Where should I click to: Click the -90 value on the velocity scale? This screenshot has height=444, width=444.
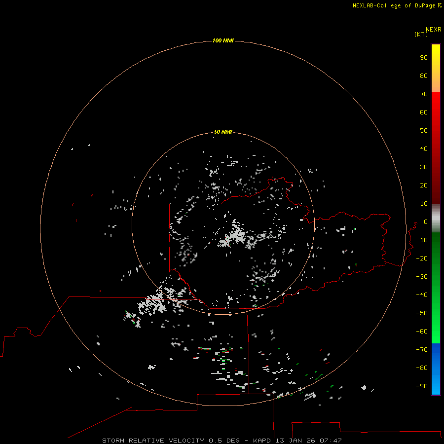tap(422, 386)
